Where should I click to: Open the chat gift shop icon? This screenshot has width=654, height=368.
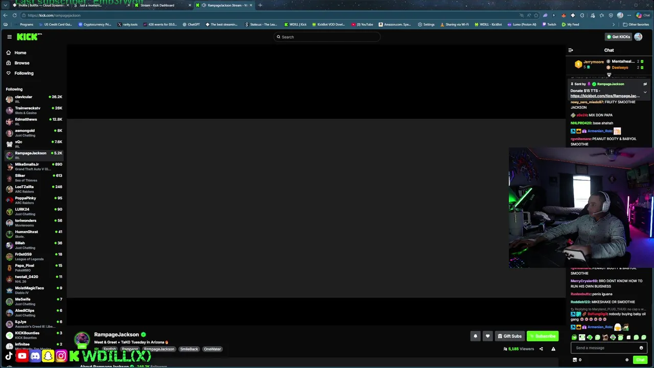(x=575, y=360)
